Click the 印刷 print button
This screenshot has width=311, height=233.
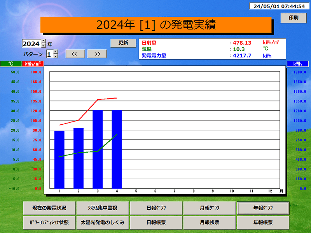(x=294, y=18)
